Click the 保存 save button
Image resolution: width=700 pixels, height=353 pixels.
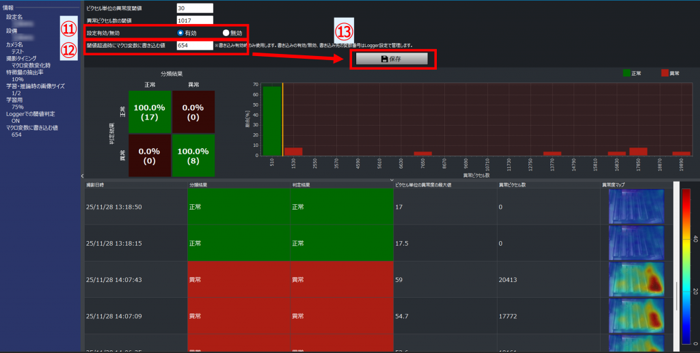392,59
